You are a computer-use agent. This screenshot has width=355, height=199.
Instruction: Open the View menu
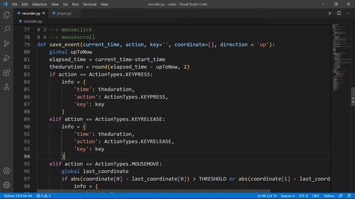(55, 4)
